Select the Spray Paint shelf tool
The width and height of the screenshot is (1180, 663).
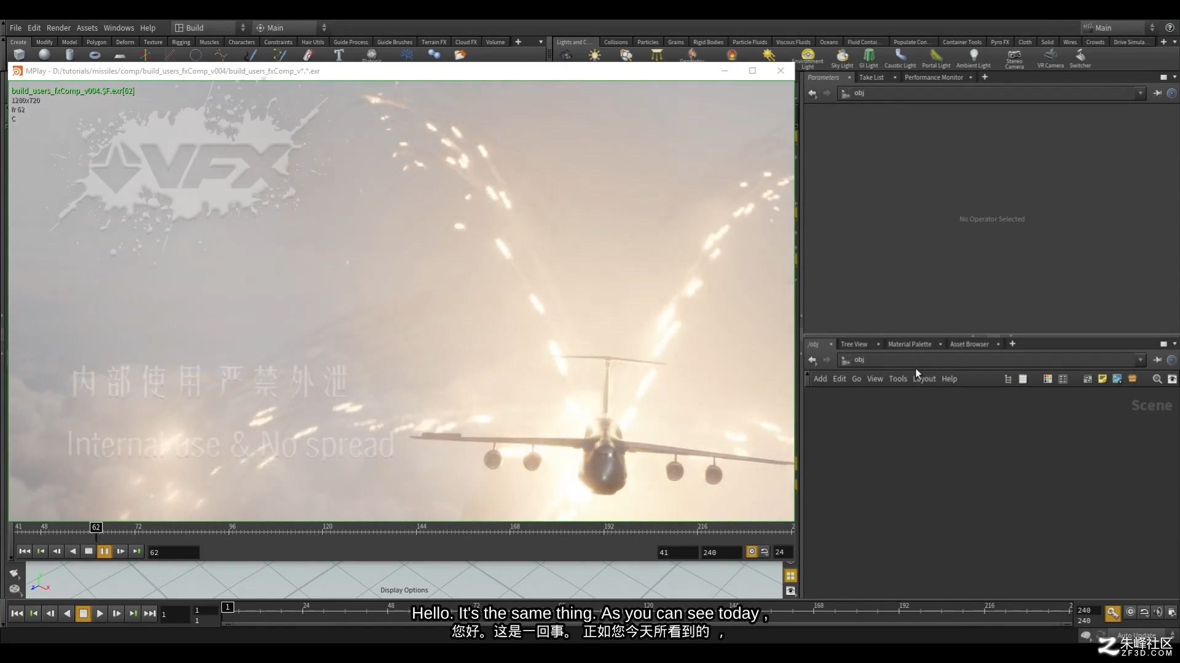[x=309, y=55]
